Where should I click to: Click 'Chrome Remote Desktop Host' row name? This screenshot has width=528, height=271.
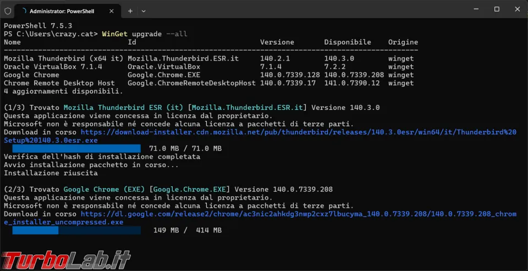(x=59, y=83)
